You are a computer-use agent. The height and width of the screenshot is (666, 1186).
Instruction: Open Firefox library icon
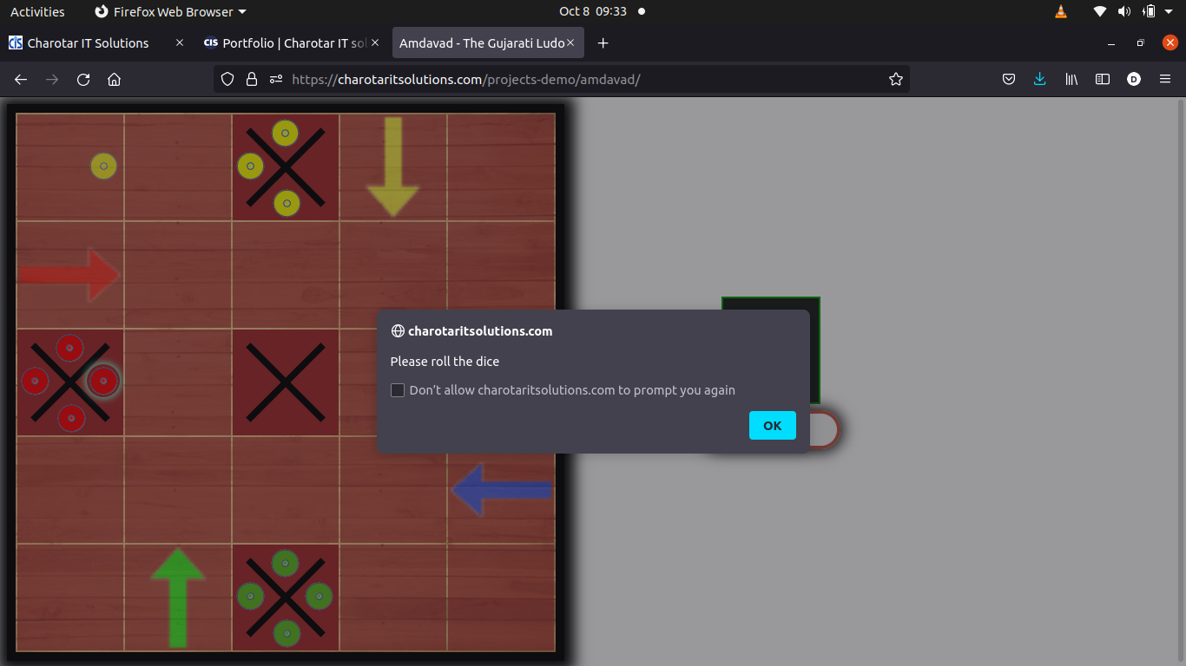click(1071, 79)
